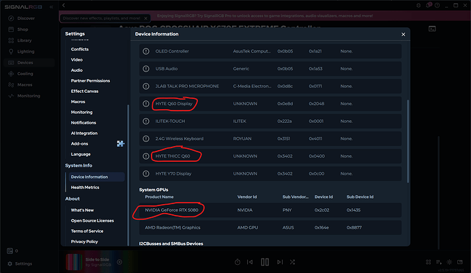This screenshot has width=471, height=273.
Task: Open Privacy Policy
Action: 85,242
